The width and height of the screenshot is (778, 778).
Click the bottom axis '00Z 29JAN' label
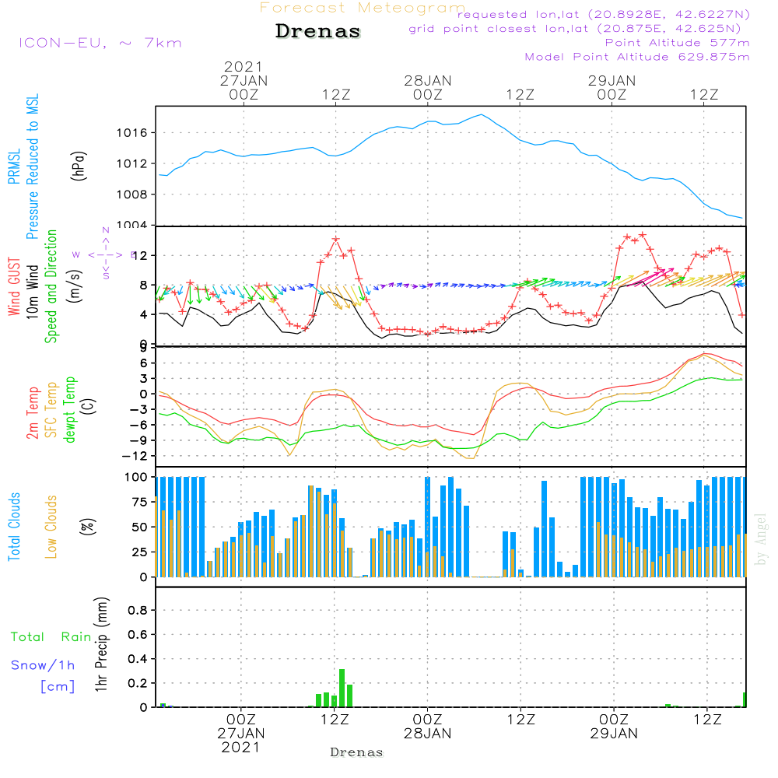click(x=615, y=727)
